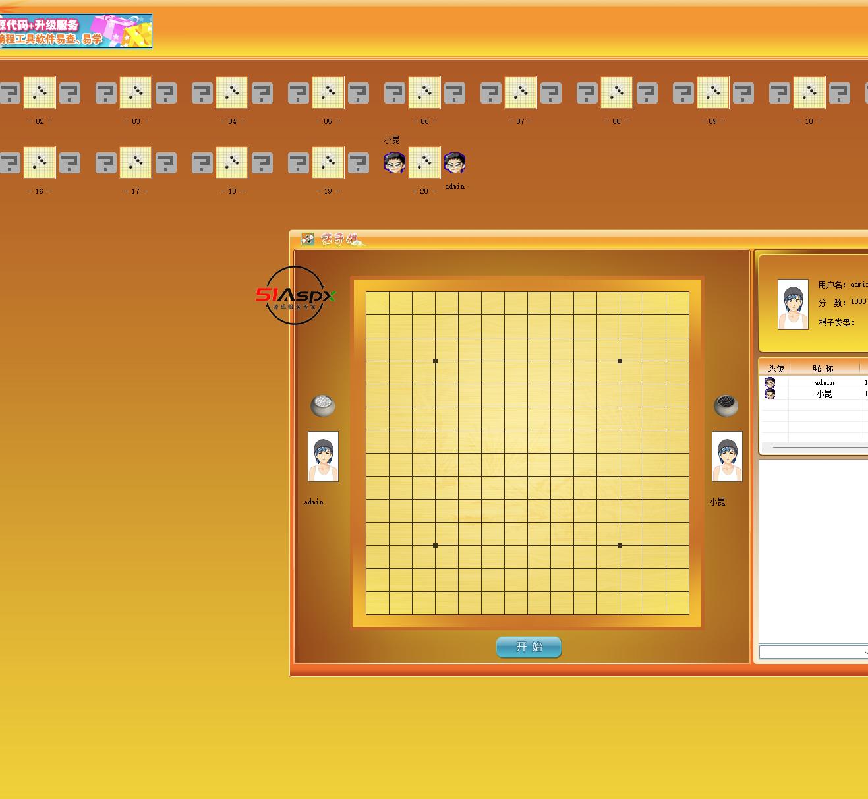Viewport: 868px width, 799px height.
Task: Place a stone on the lower-right star point
Action: point(620,545)
